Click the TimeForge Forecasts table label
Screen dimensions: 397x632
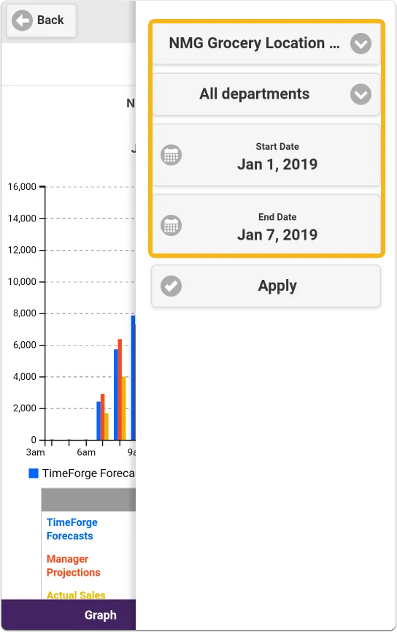tap(72, 529)
